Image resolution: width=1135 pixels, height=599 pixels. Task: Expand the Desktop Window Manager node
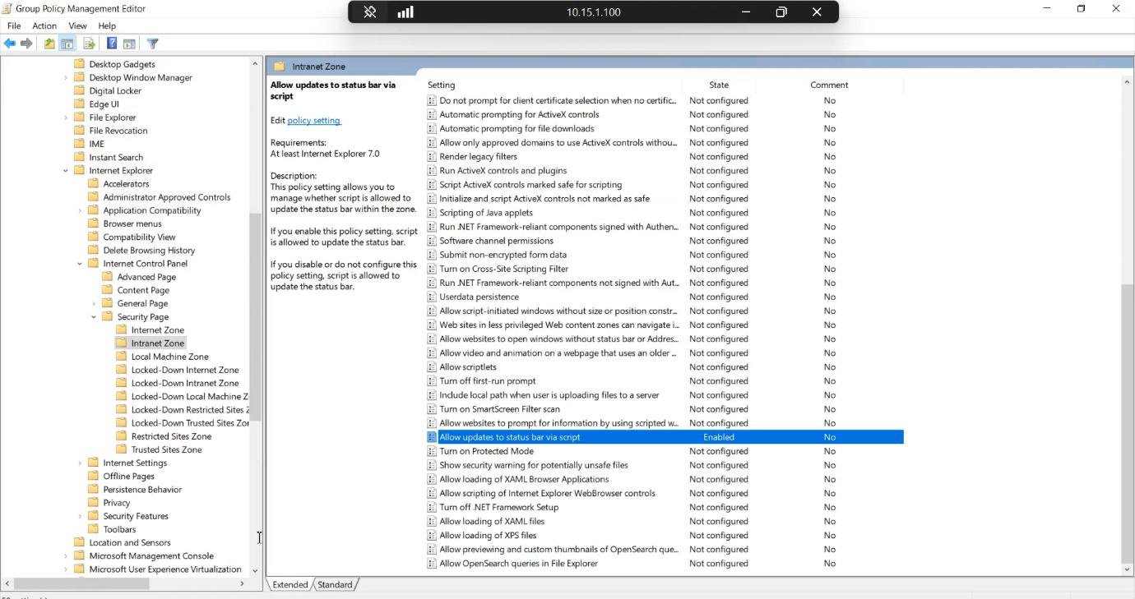[66, 78]
